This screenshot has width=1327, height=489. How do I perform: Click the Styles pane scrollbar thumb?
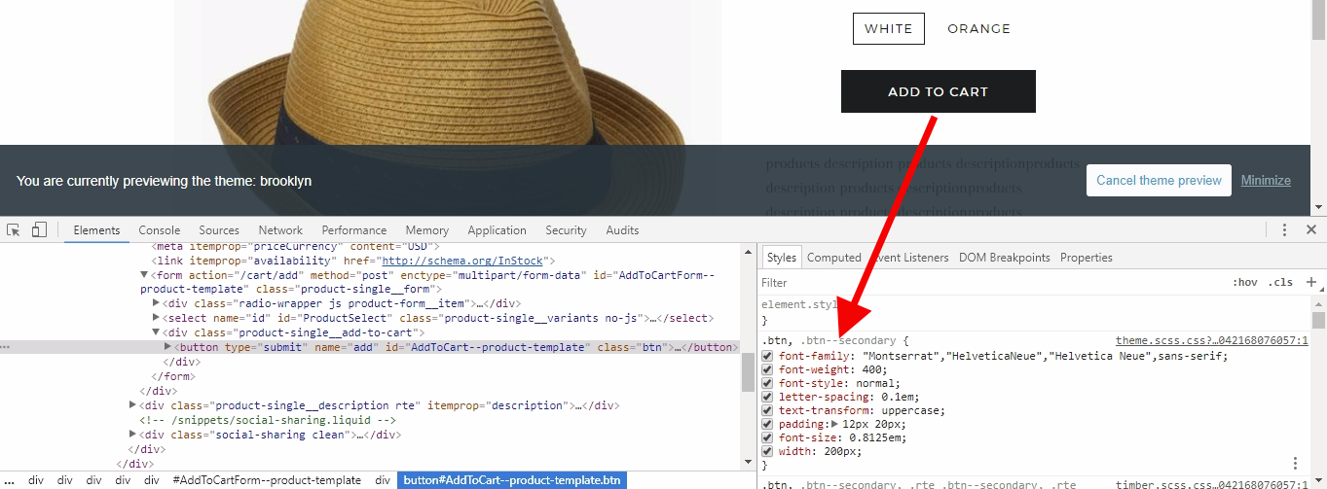pos(1318,320)
